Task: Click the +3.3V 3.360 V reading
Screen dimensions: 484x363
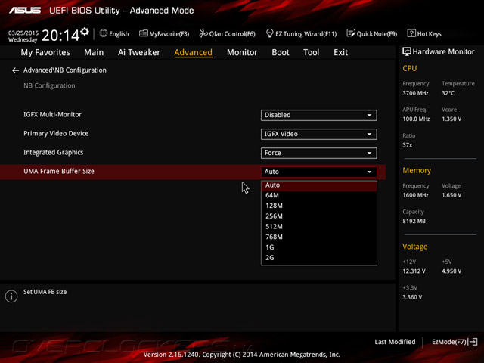Action: click(x=412, y=297)
